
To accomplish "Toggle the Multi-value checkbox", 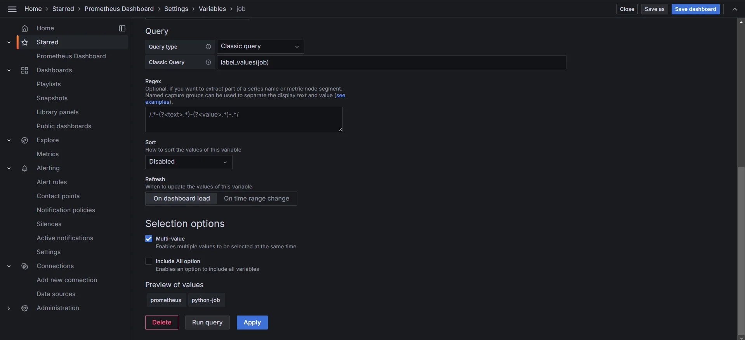I will click(149, 239).
